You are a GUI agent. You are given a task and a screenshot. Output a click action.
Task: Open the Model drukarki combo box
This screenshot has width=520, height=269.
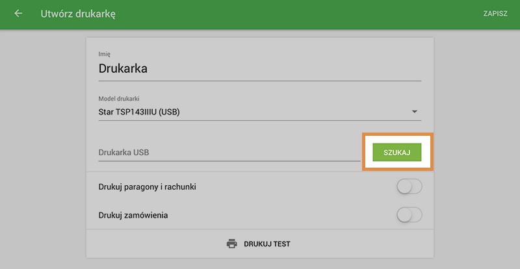(x=260, y=112)
